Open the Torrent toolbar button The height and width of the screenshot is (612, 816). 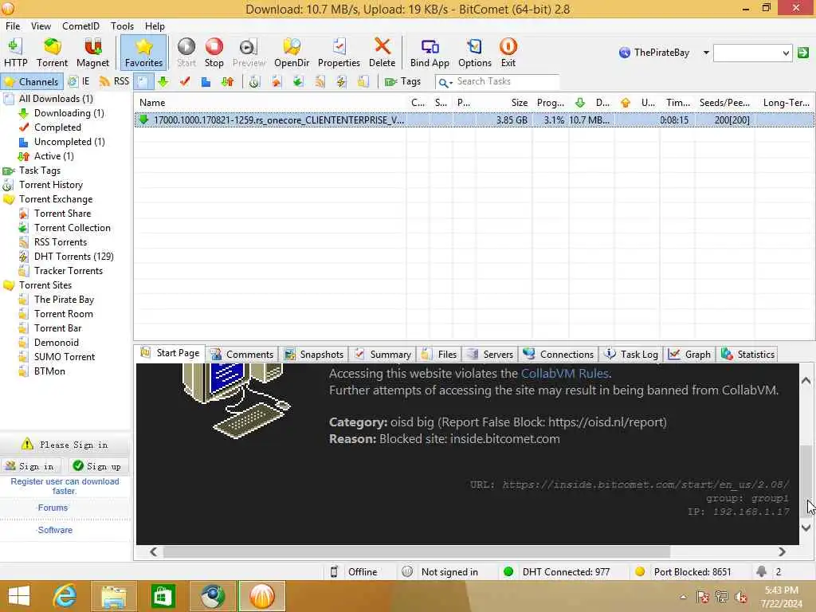pos(52,52)
